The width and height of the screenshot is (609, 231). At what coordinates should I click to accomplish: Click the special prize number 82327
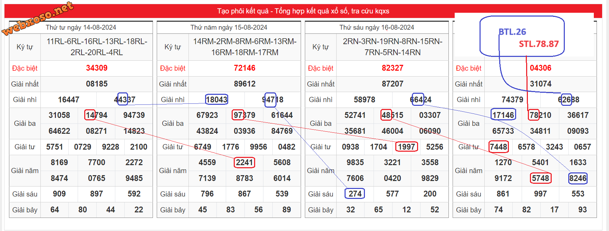tap(392, 68)
